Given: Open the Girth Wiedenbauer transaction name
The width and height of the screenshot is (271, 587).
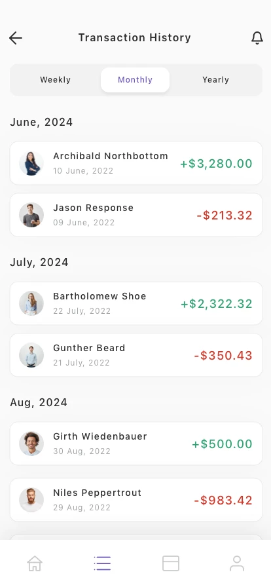Looking at the screenshot, I should click(x=100, y=436).
